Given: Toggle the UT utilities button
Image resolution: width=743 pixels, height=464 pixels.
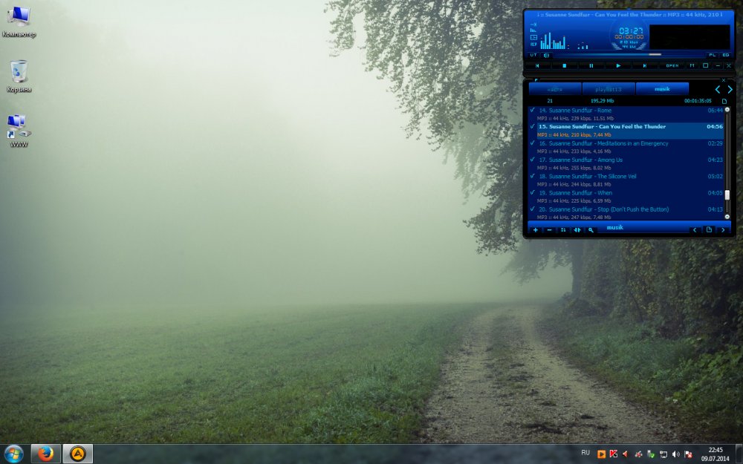Looking at the screenshot, I should point(533,55).
